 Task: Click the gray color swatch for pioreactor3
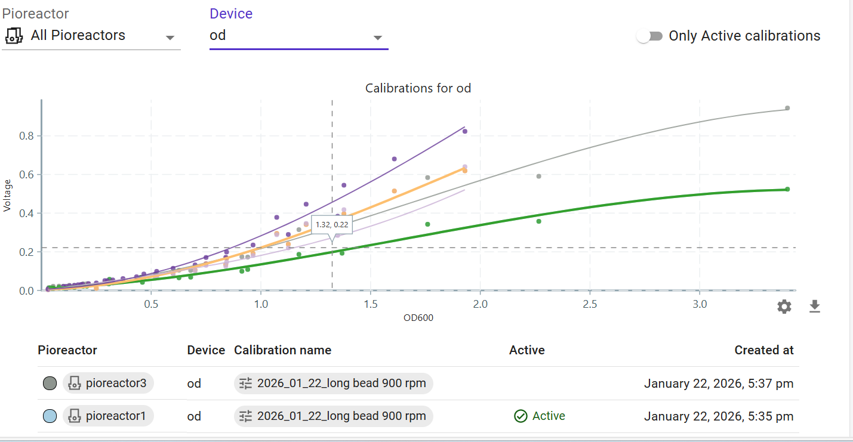pos(50,383)
